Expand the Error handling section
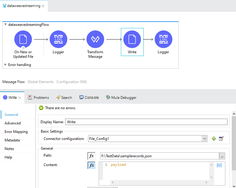Image resolution: width=236 pixels, height=188 pixels. tap(5, 64)
